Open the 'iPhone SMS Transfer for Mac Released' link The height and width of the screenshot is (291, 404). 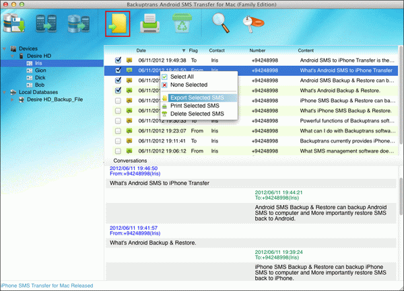coord(47,286)
